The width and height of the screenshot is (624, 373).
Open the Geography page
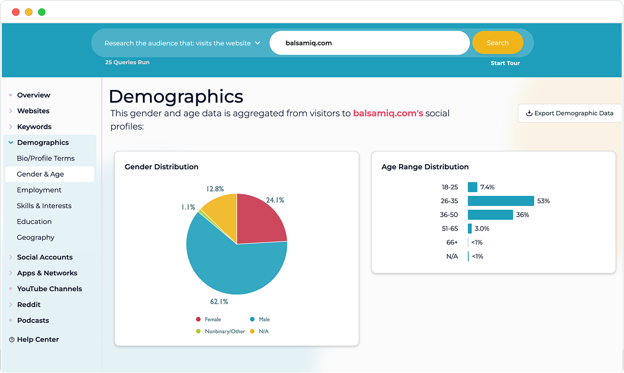pyautogui.click(x=35, y=237)
